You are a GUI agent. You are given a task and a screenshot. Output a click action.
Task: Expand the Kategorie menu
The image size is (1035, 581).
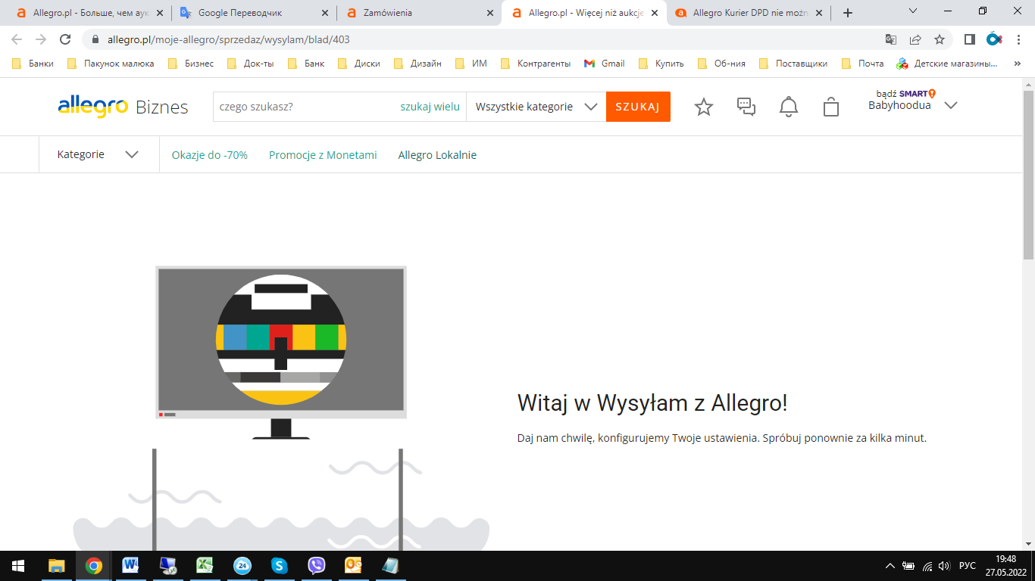(x=98, y=154)
